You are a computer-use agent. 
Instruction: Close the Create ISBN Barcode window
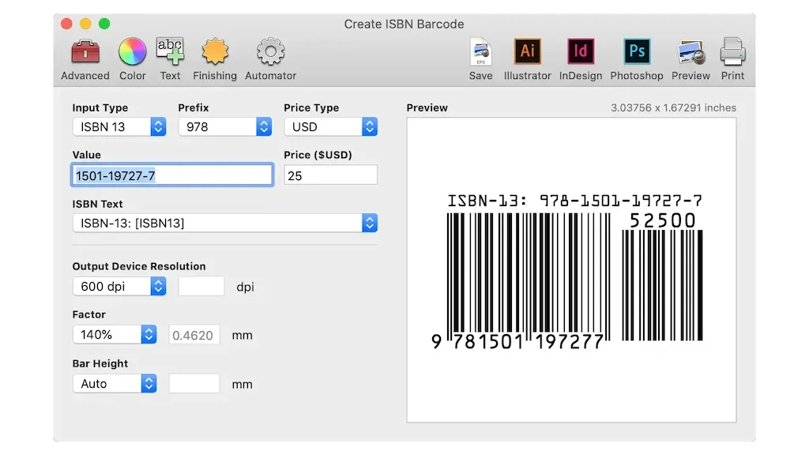click(66, 24)
